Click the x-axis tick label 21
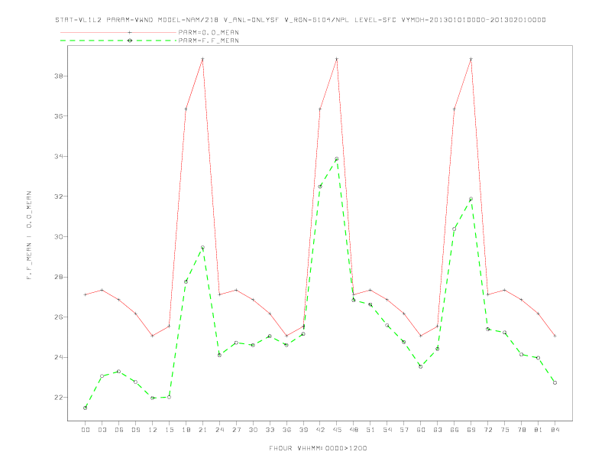Viewport: 605px width, 468px height. coord(202,430)
